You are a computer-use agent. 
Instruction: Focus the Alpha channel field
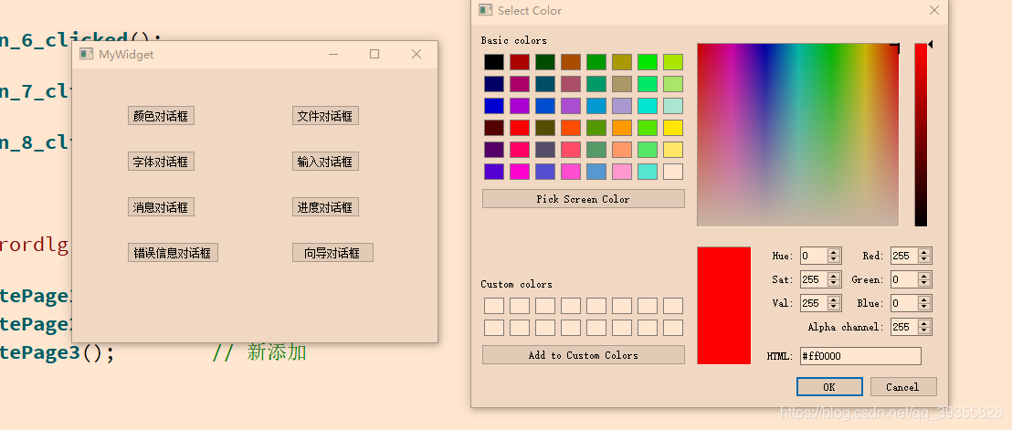click(905, 327)
